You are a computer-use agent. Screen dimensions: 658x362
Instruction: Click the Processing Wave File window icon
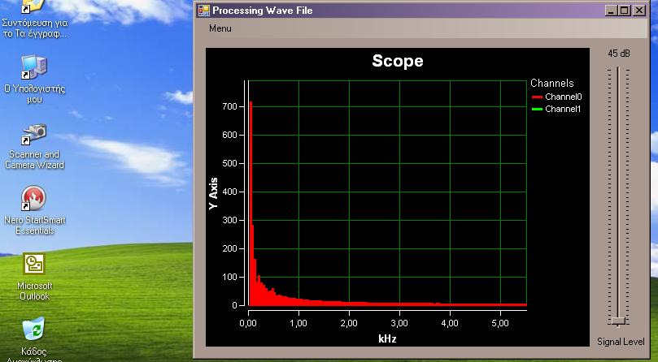[204, 11]
